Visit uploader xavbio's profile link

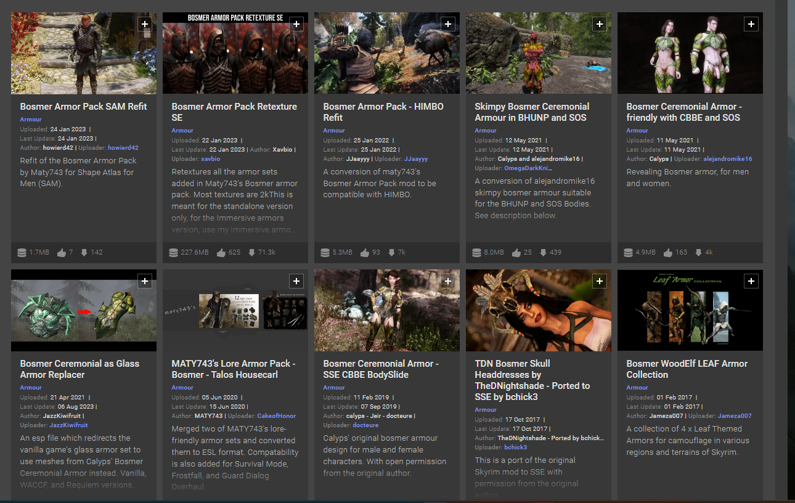211,159
